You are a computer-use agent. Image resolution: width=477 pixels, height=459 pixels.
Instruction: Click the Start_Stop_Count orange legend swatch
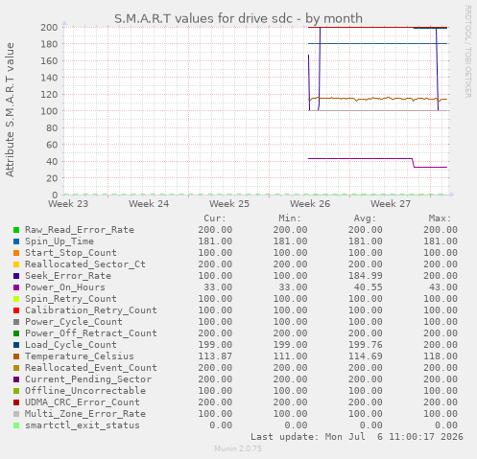[x=16, y=253]
